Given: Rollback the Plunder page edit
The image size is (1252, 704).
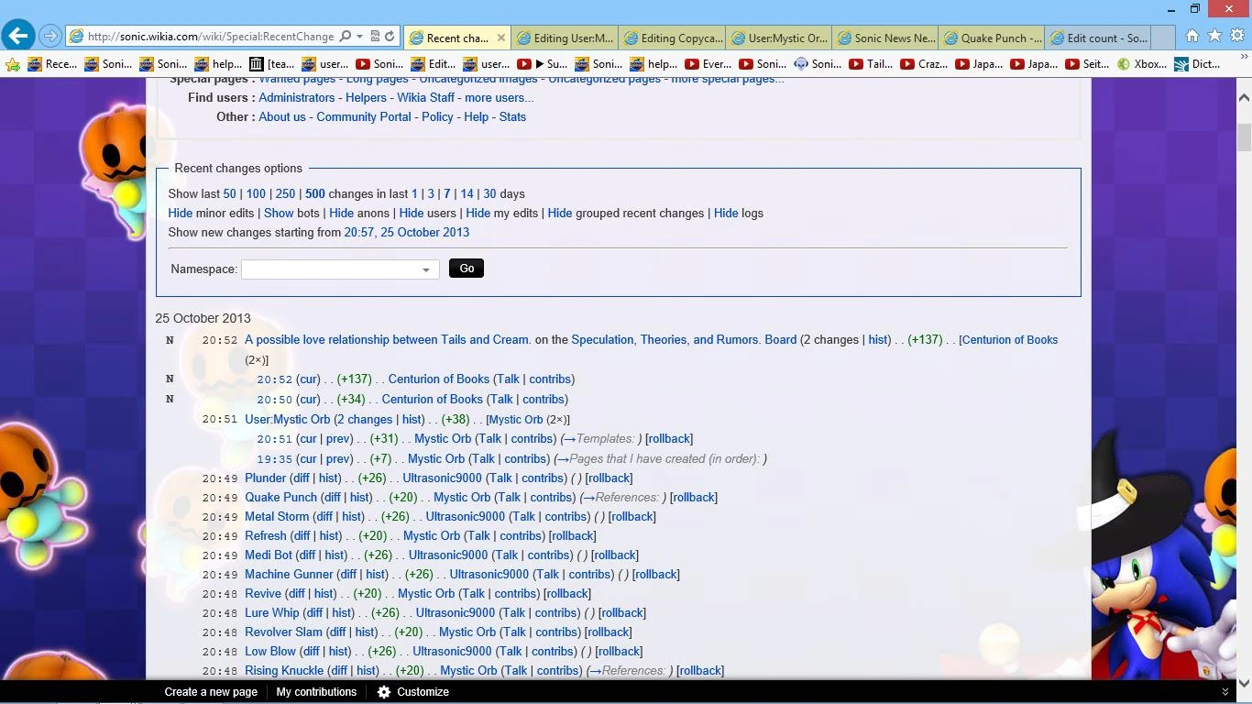Looking at the screenshot, I should pyautogui.click(x=609, y=478).
